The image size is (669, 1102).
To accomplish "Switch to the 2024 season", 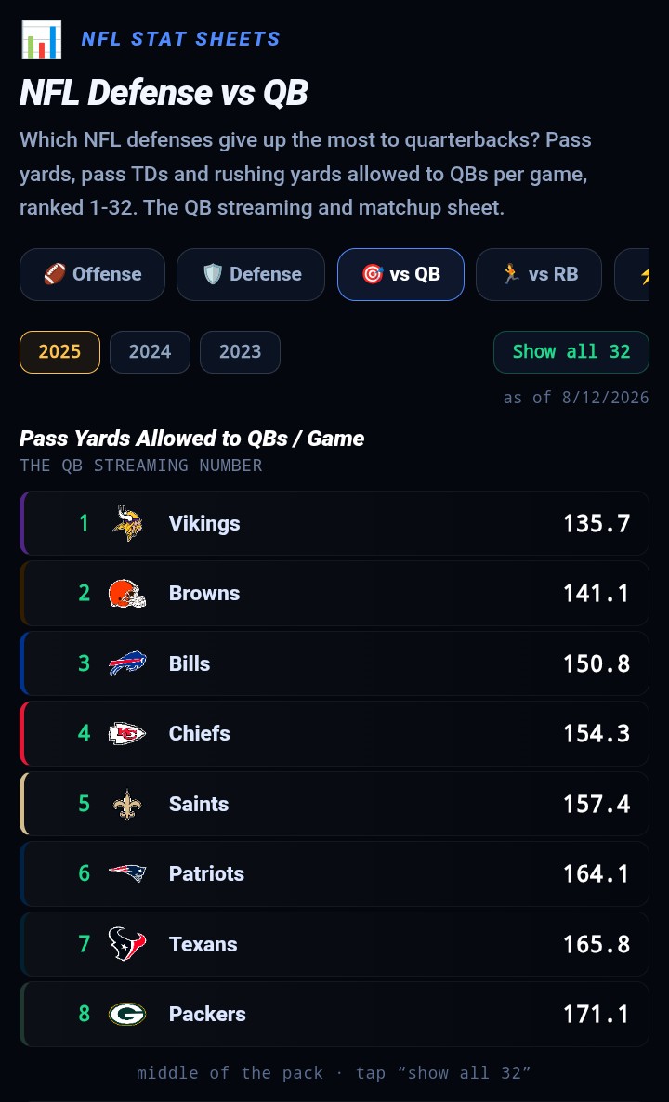I will (x=150, y=352).
